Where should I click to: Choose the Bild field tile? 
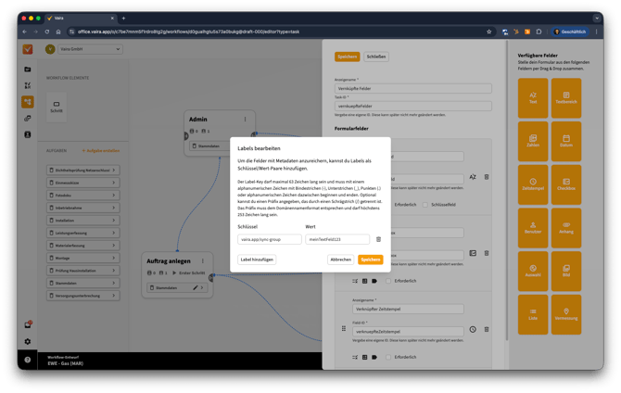click(x=565, y=271)
